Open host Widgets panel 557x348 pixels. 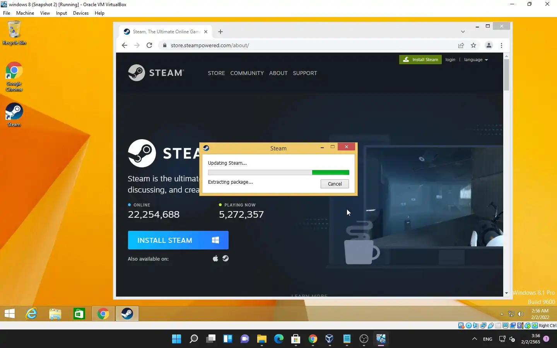(x=228, y=339)
